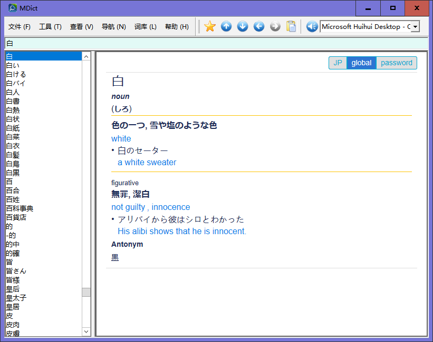This screenshot has width=433, height=342.
Task: Go back with left arrow icon
Action: (x=259, y=26)
